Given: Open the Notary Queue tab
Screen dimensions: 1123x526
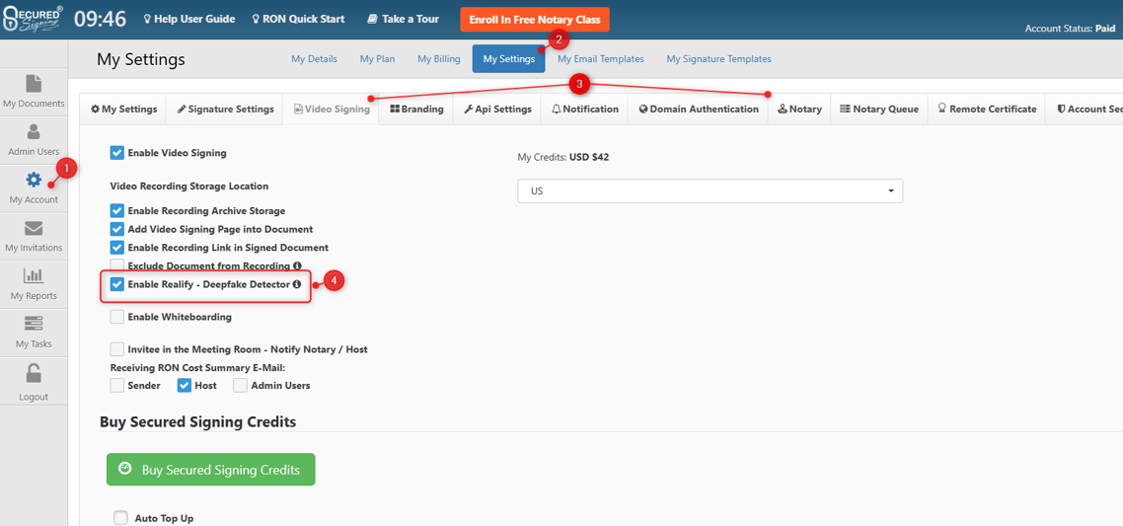Looking at the screenshot, I should pyautogui.click(x=878, y=109).
